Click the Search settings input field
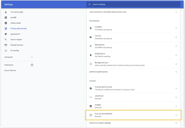Screen dimensions: 185x128 click(135, 4)
